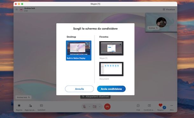This screenshot has height=118, width=194.
Task: Open Aggiungi partecipanti icon
Action: pos(30,106)
